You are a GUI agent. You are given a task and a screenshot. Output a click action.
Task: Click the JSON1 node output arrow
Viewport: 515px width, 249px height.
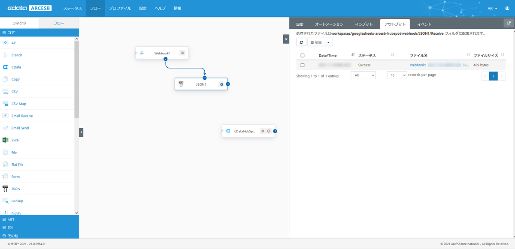[228, 84]
